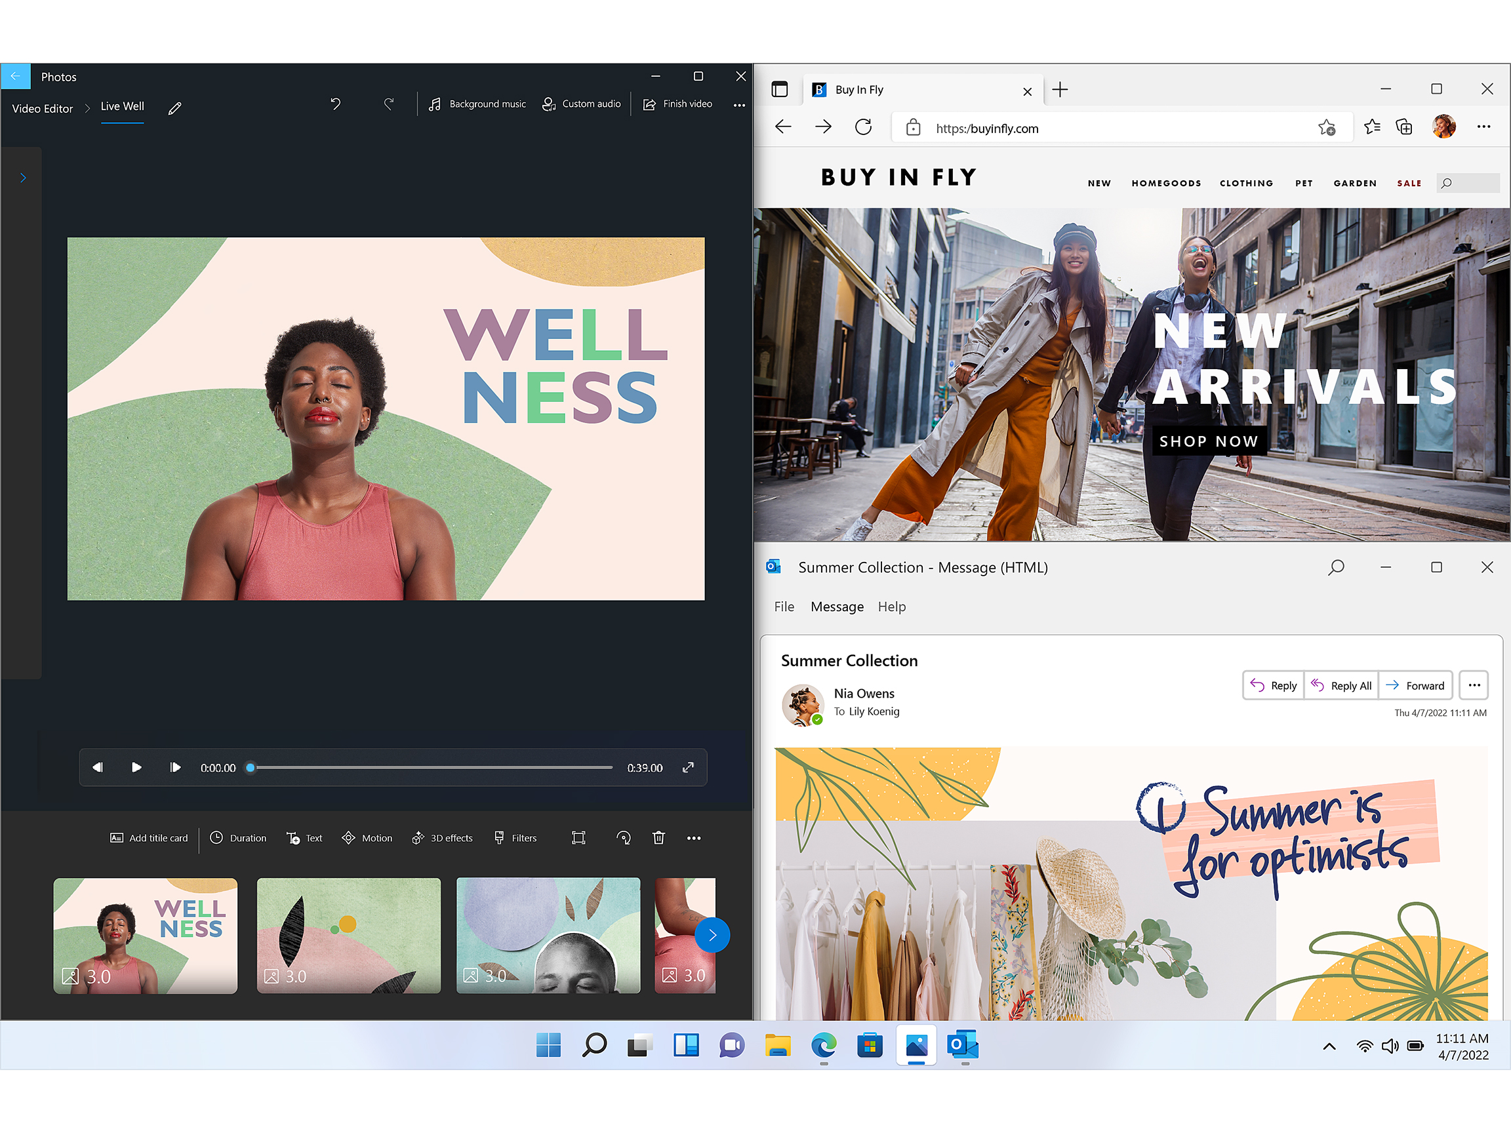Delete the selected clip with trash icon

tap(658, 838)
